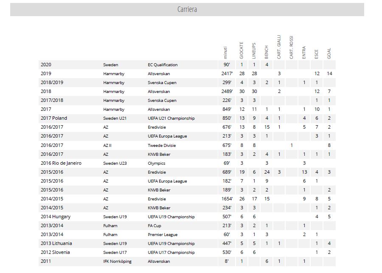Click the Sweden U17 team cell
Viewport: 382px width, 273px height.
115,253
